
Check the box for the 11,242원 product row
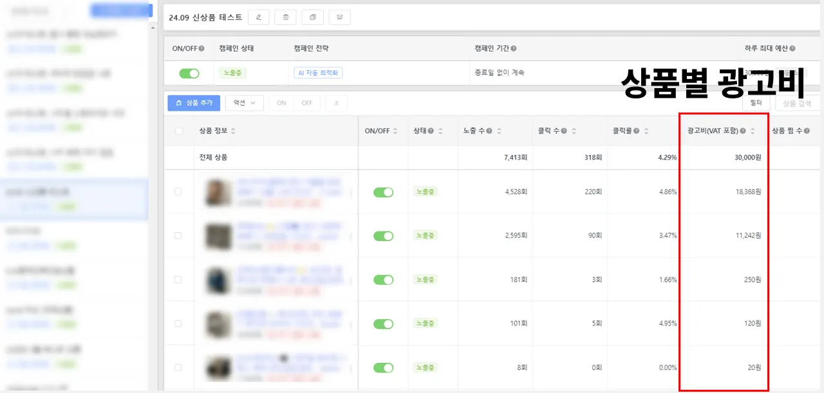click(178, 235)
